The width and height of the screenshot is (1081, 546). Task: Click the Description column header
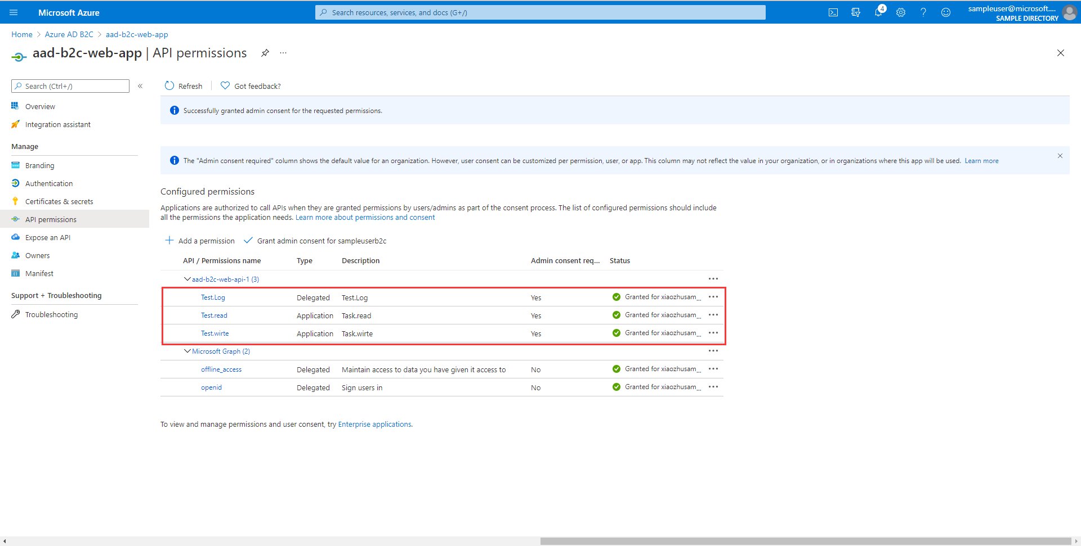pyautogui.click(x=361, y=261)
